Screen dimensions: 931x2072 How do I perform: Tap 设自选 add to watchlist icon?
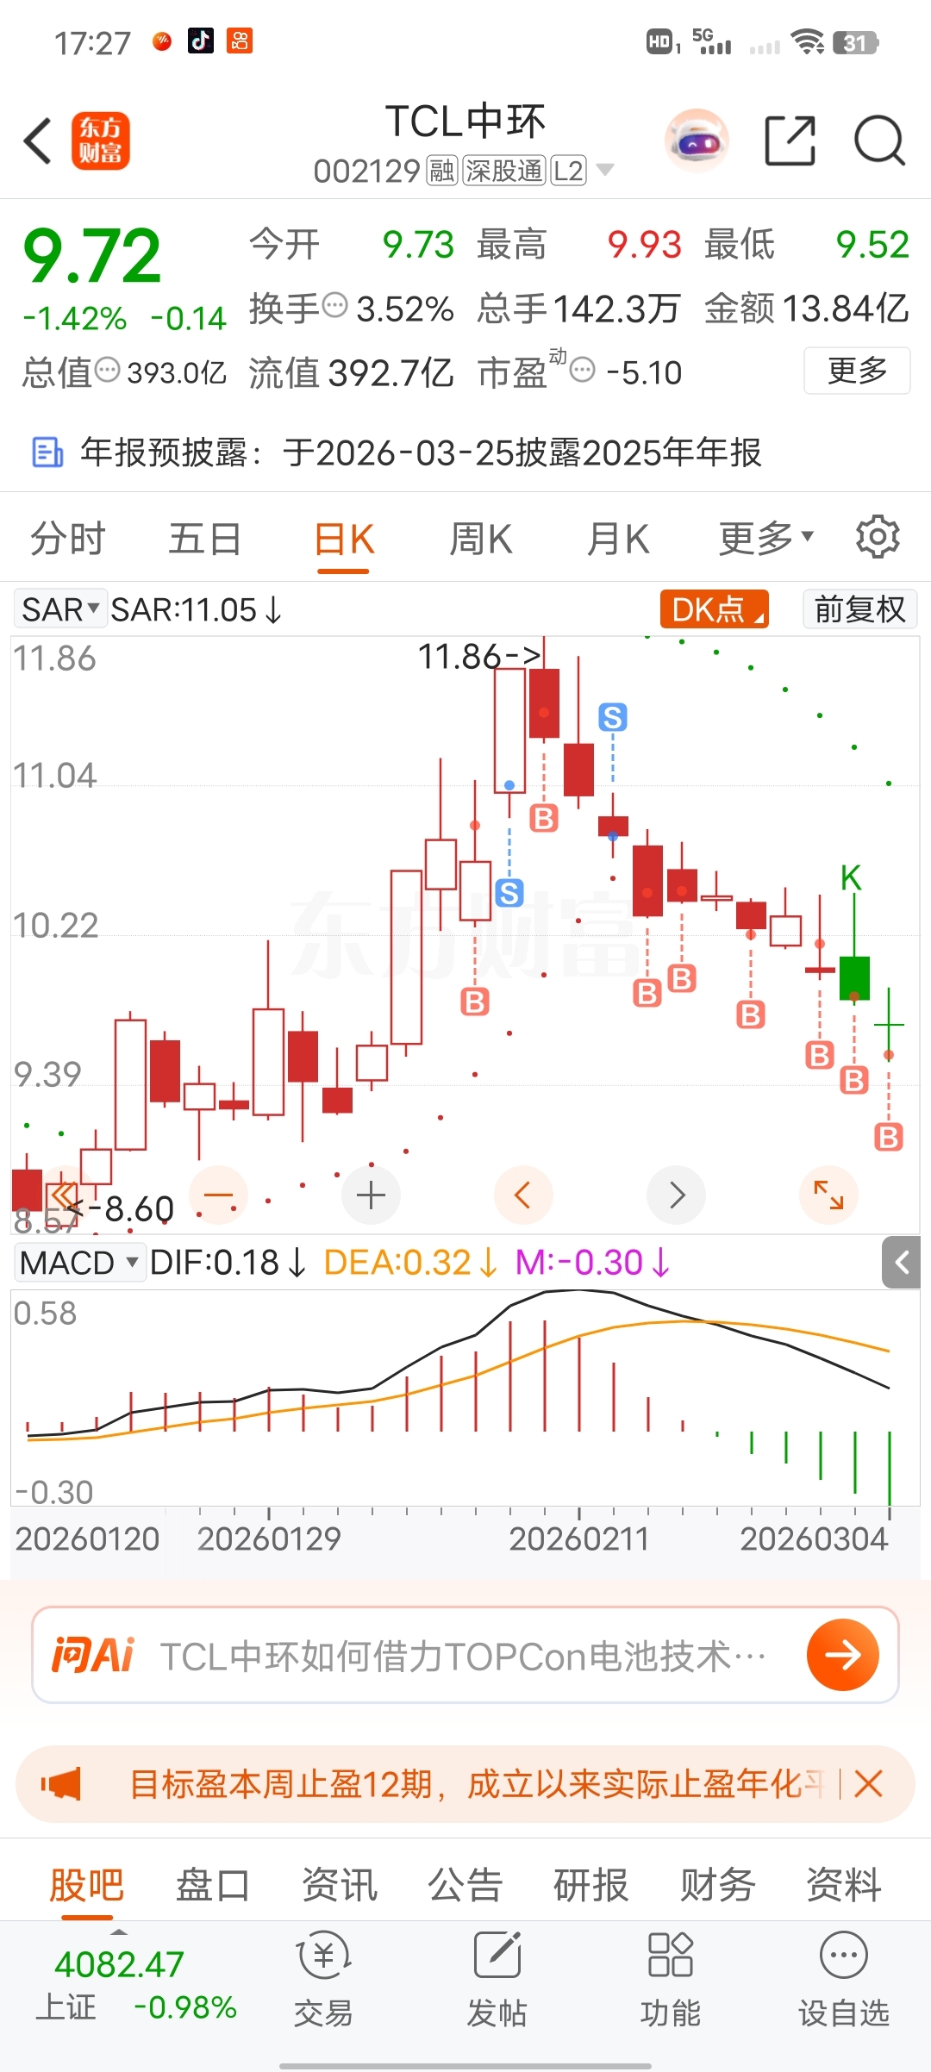[x=843, y=1979]
